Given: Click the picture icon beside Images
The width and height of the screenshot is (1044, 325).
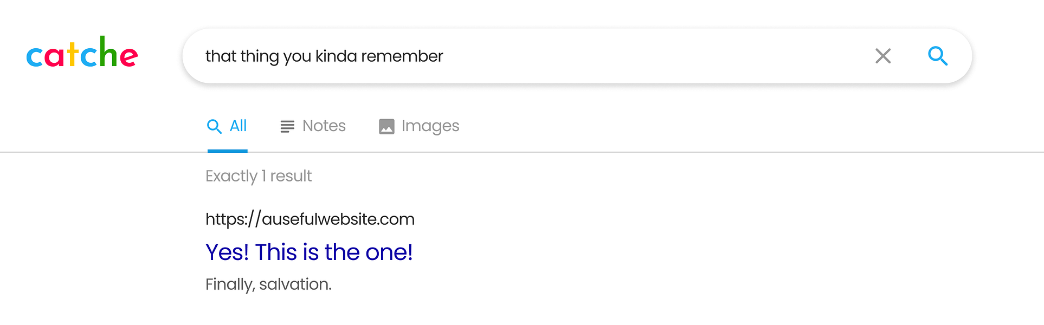Looking at the screenshot, I should pyautogui.click(x=386, y=127).
